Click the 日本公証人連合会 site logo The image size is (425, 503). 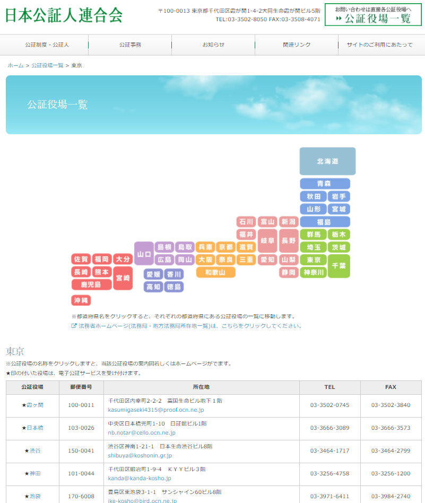click(x=64, y=15)
